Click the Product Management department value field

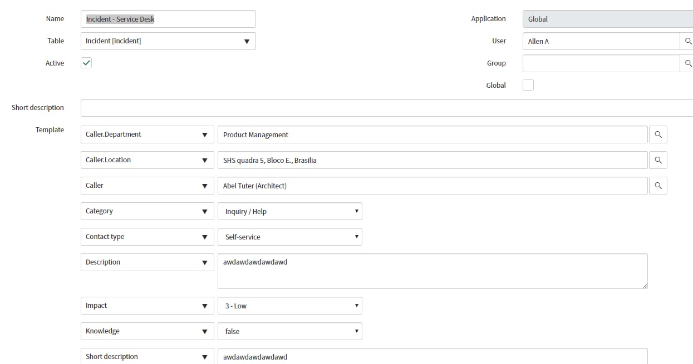click(390, 134)
